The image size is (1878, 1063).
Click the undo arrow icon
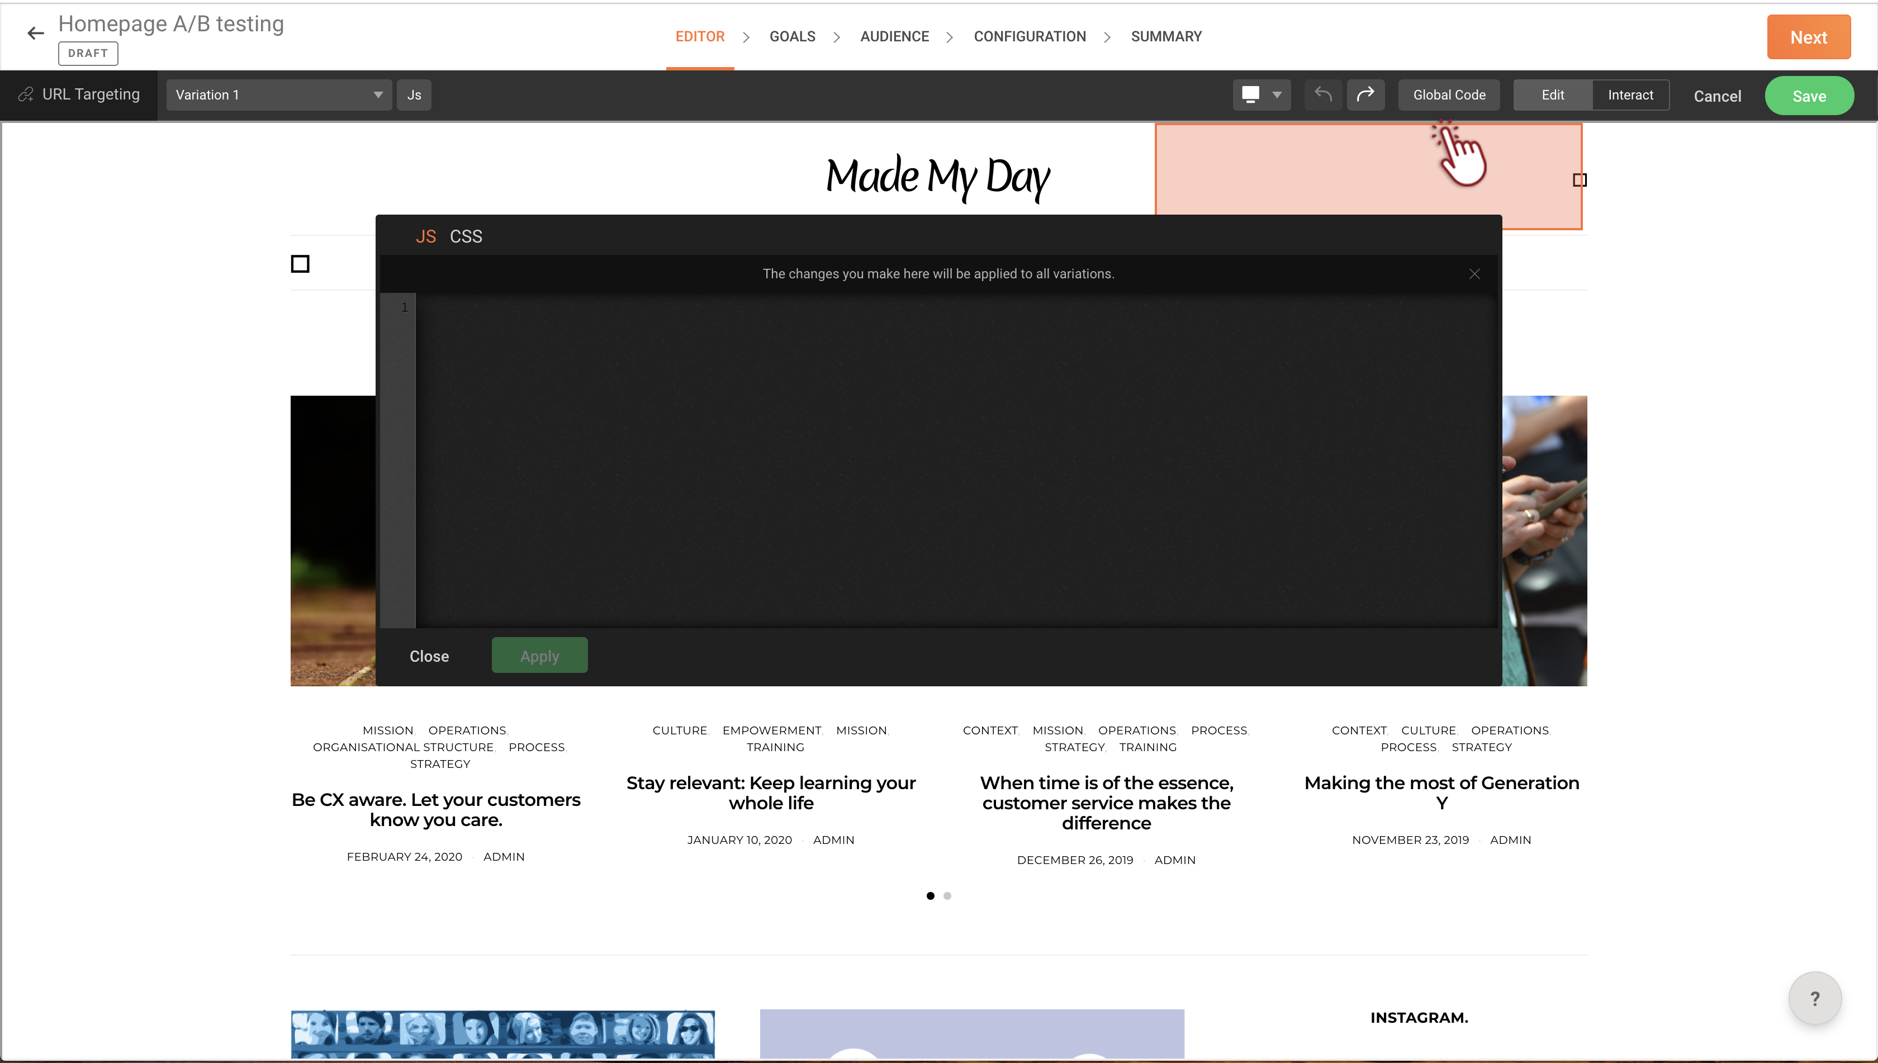pos(1322,95)
